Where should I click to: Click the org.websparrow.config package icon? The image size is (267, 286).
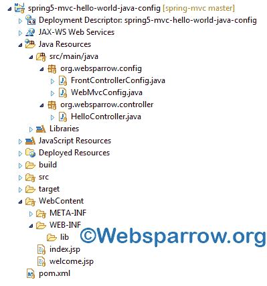[x=52, y=69]
